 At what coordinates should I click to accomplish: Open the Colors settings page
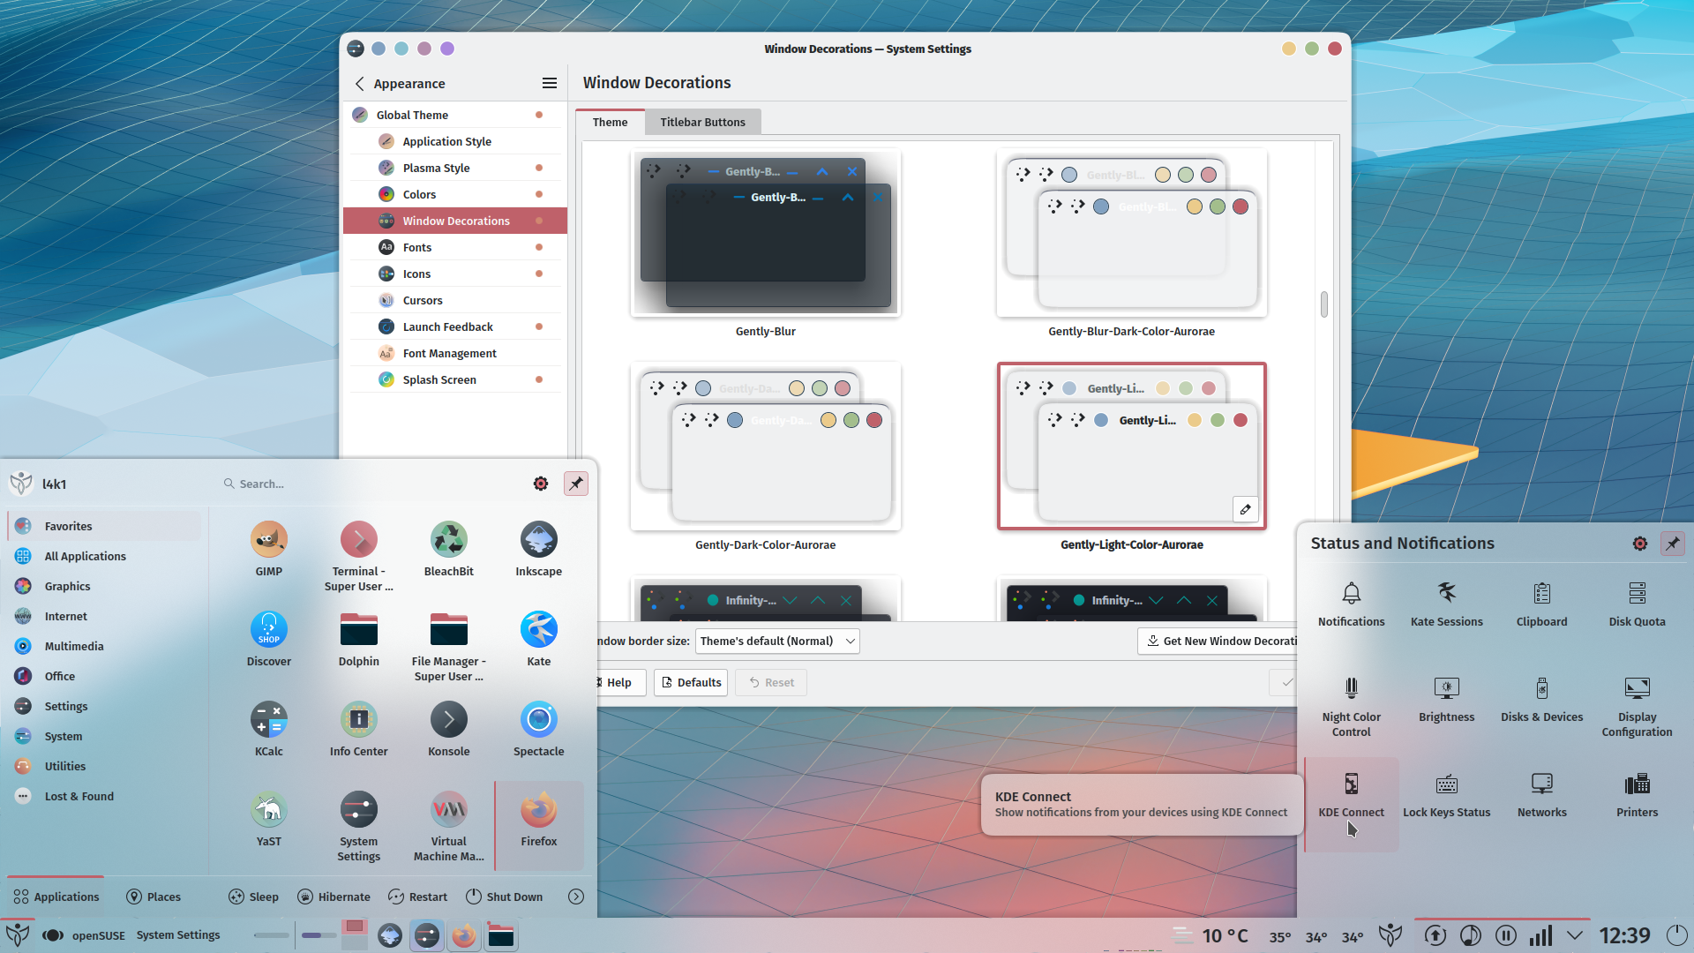point(454,194)
